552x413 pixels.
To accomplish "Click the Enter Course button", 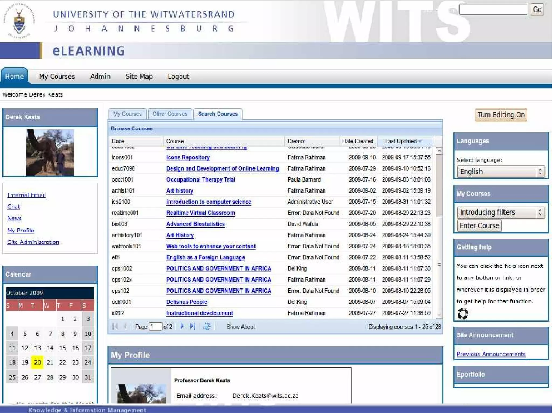I will pos(479,225).
